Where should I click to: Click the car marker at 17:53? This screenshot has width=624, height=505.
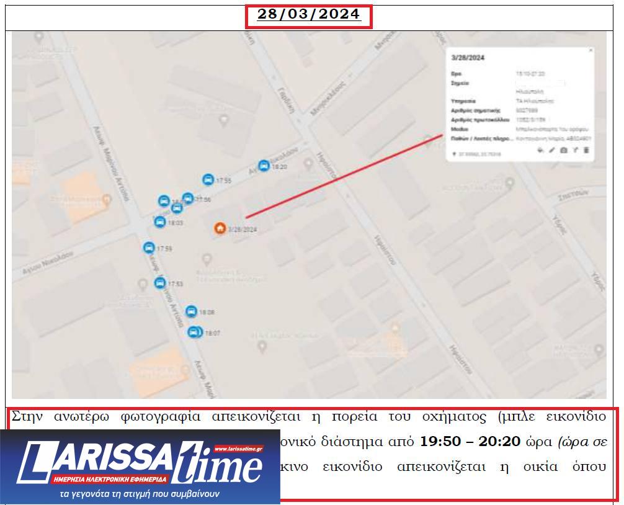pyautogui.click(x=159, y=283)
